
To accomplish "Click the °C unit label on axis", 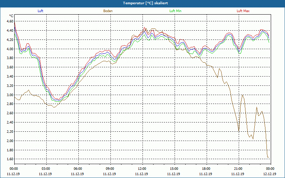I will [11, 16].
